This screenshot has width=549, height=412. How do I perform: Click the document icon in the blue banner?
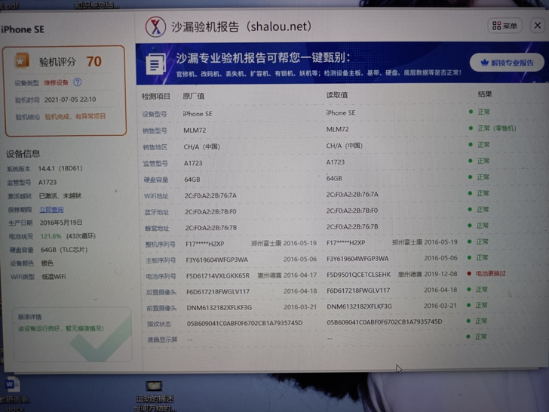(155, 64)
